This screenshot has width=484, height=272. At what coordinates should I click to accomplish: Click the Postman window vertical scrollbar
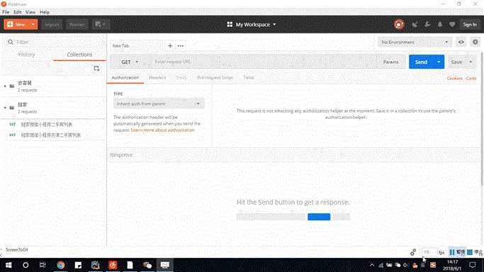point(482,119)
